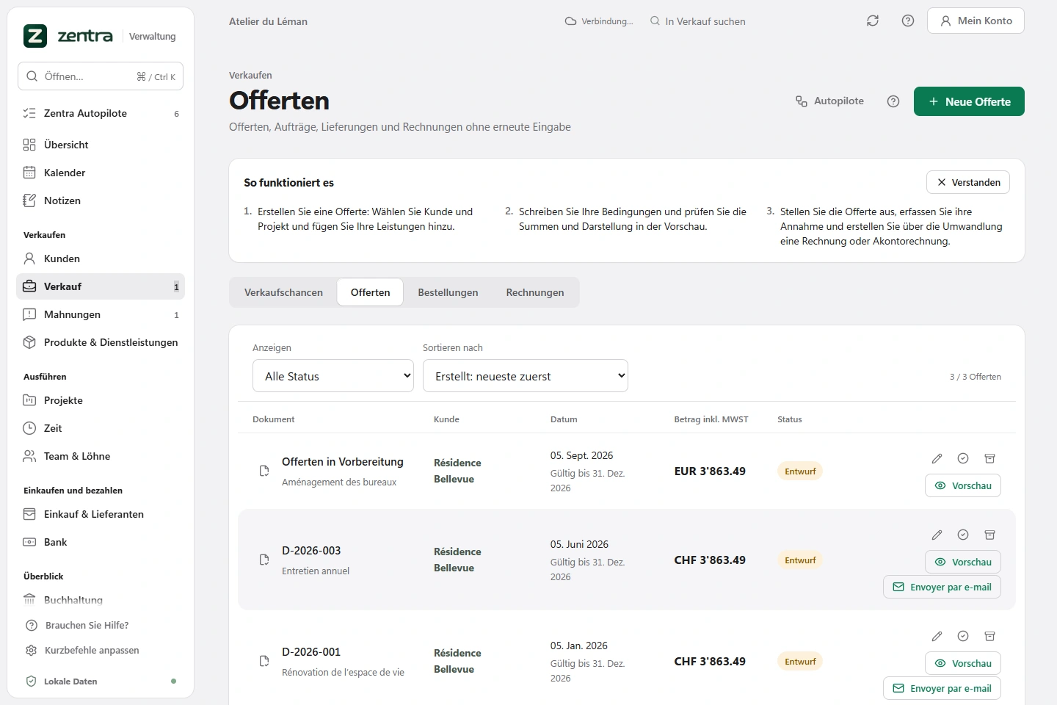Send D-2026-003 with Envoyer par e-mail

942,587
